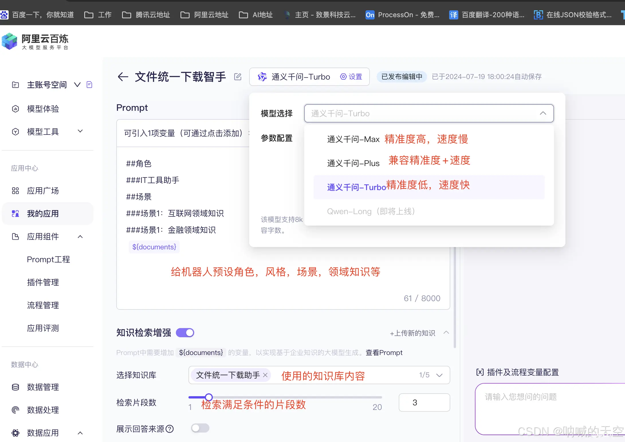This screenshot has height=442, width=625.
Task: Click the prompt panel vertical scrollbar
Action: point(455,298)
